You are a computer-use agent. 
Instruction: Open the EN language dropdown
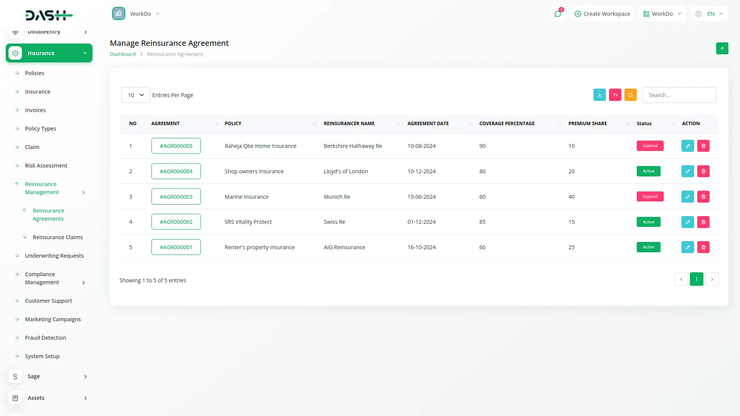(x=708, y=13)
